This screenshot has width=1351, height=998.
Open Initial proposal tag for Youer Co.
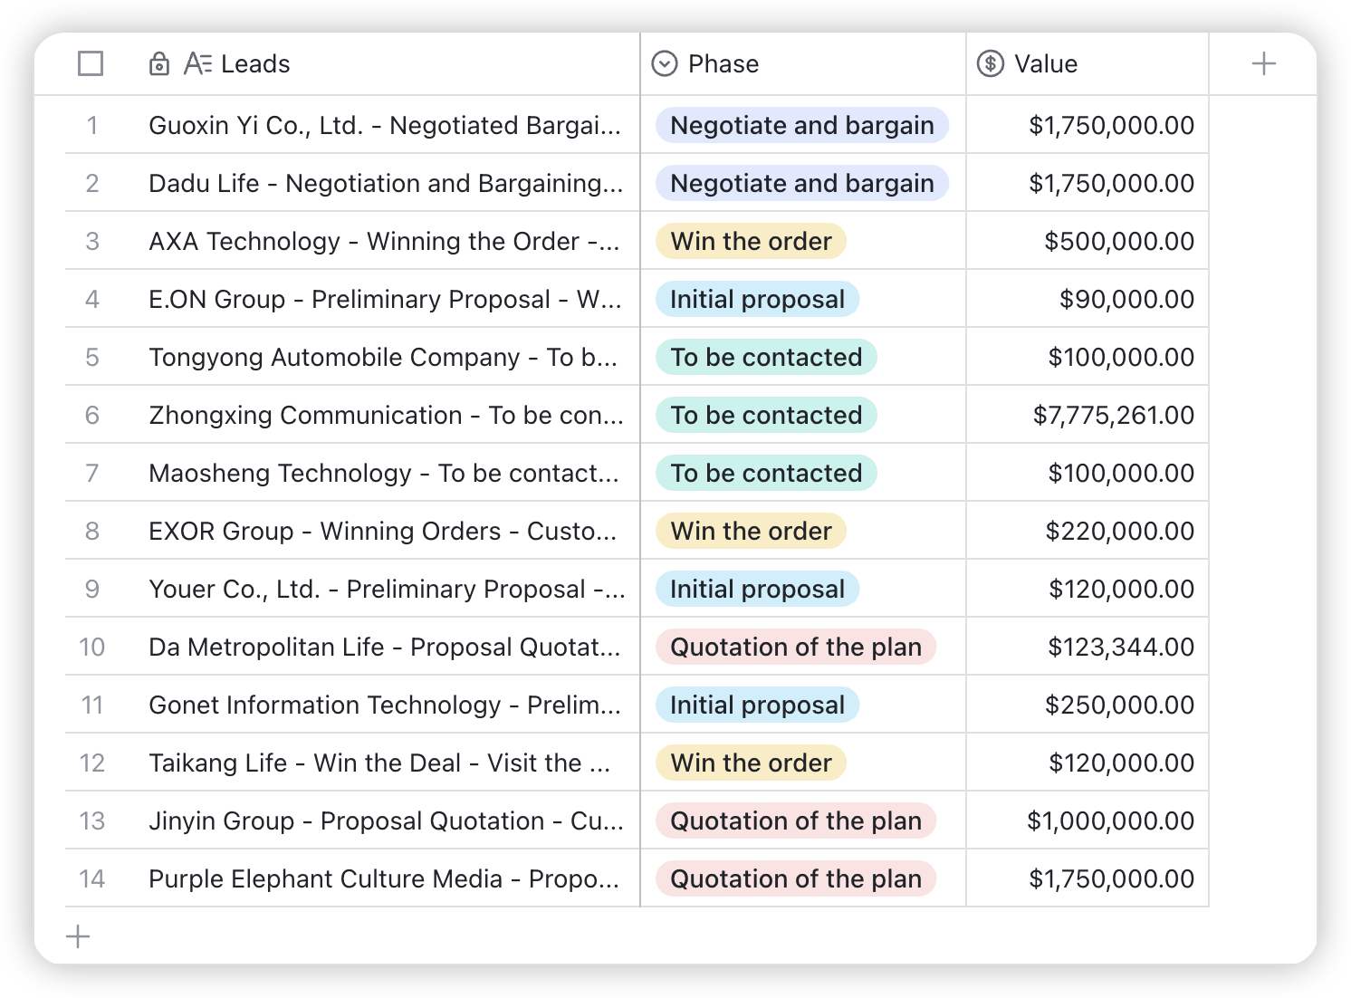(x=757, y=589)
